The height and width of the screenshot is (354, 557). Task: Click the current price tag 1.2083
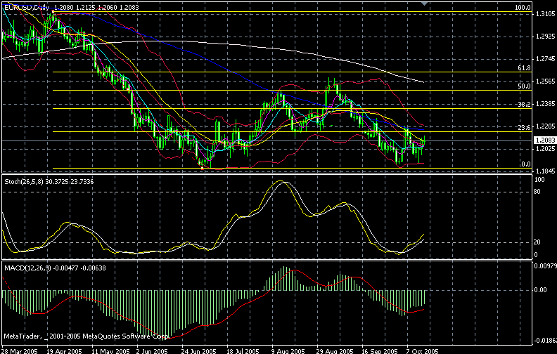coord(544,140)
